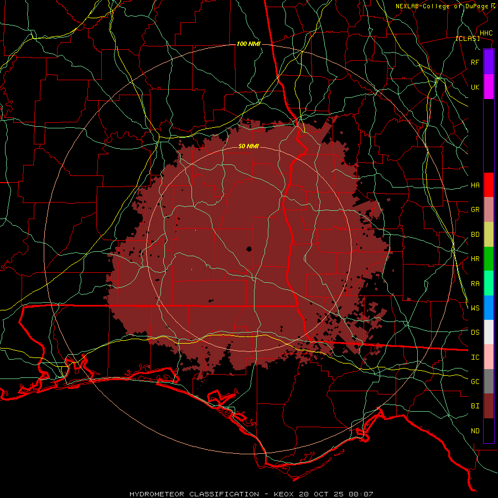This screenshot has height=498, width=498.
Task: Click the DS legend label
Action: (x=475, y=333)
